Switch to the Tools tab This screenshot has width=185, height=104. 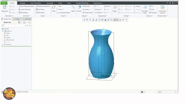click(x=60, y=3)
